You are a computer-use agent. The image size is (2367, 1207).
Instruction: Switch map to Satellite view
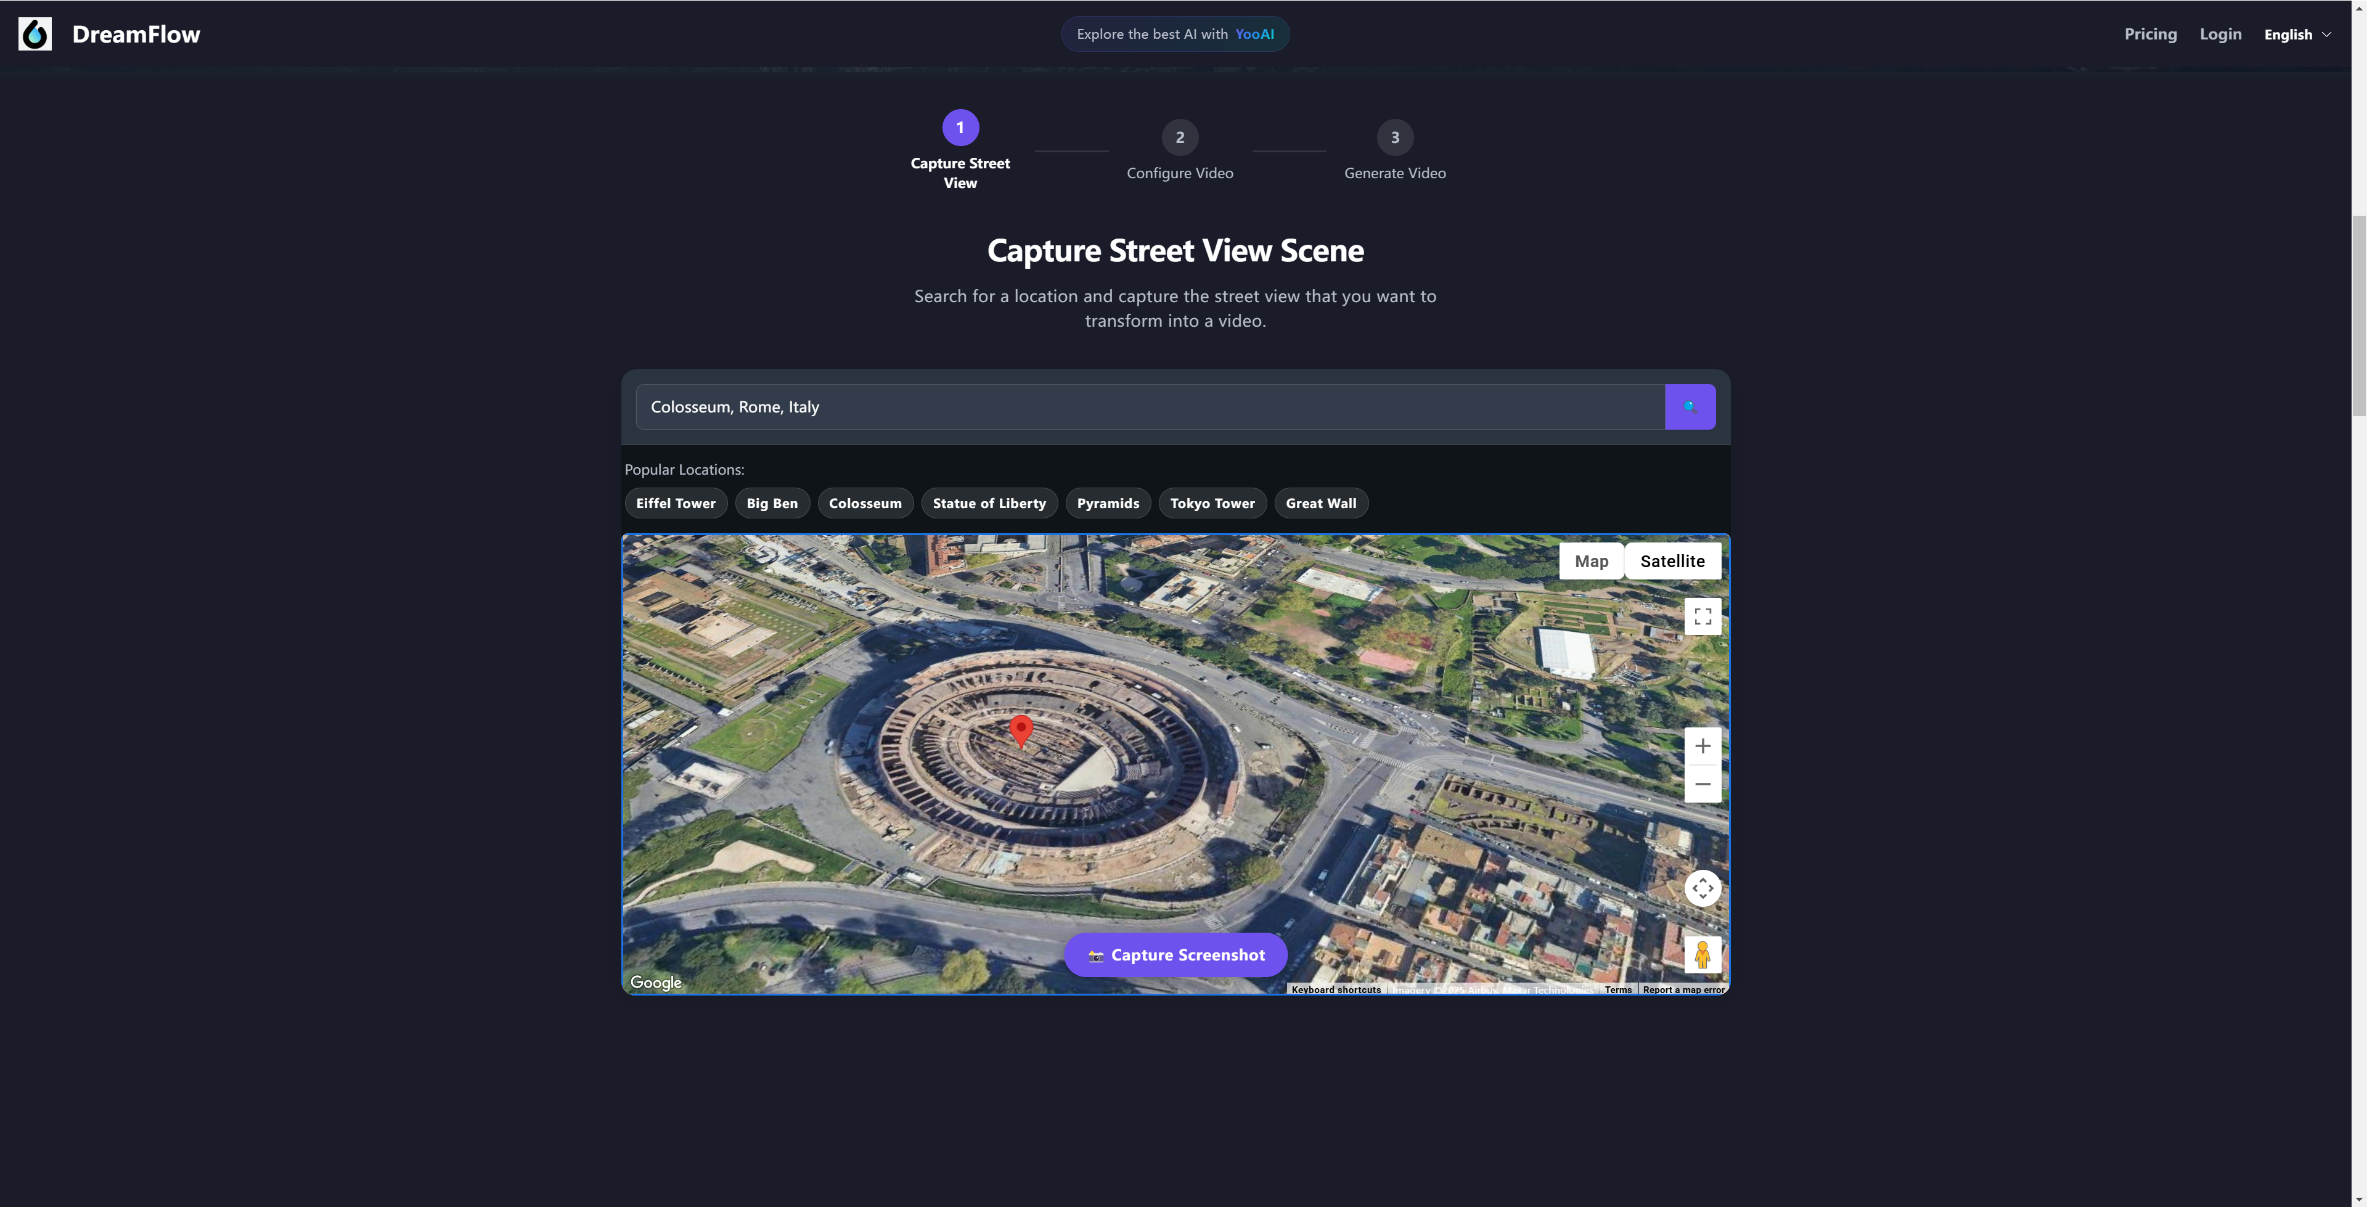point(1672,561)
